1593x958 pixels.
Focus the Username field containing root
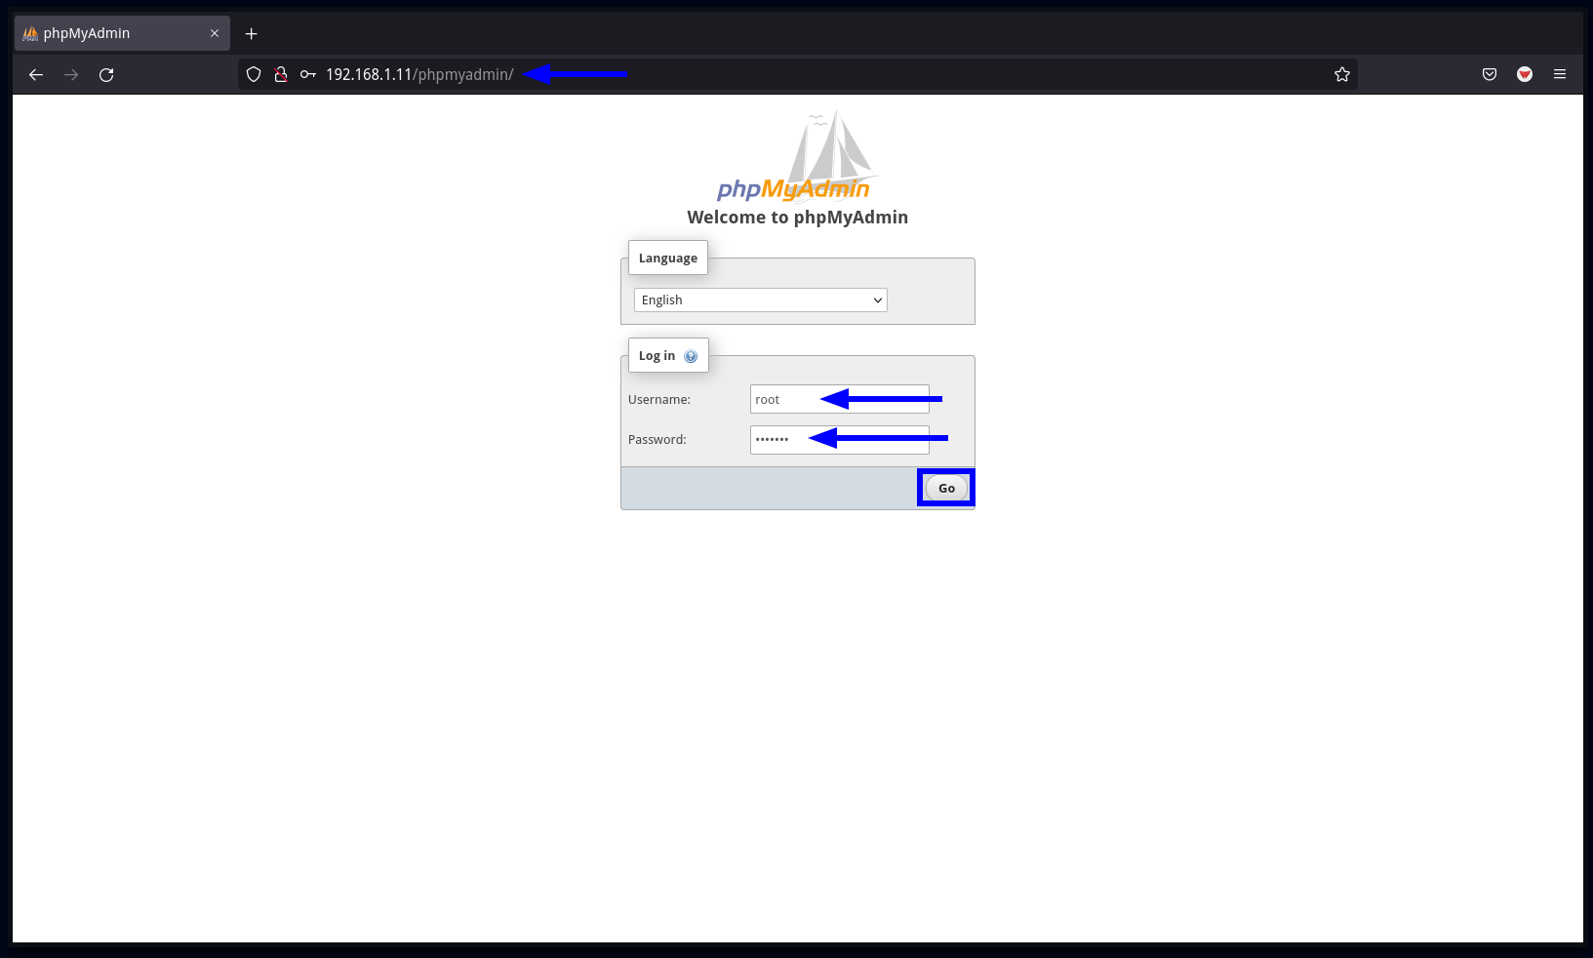click(x=840, y=399)
